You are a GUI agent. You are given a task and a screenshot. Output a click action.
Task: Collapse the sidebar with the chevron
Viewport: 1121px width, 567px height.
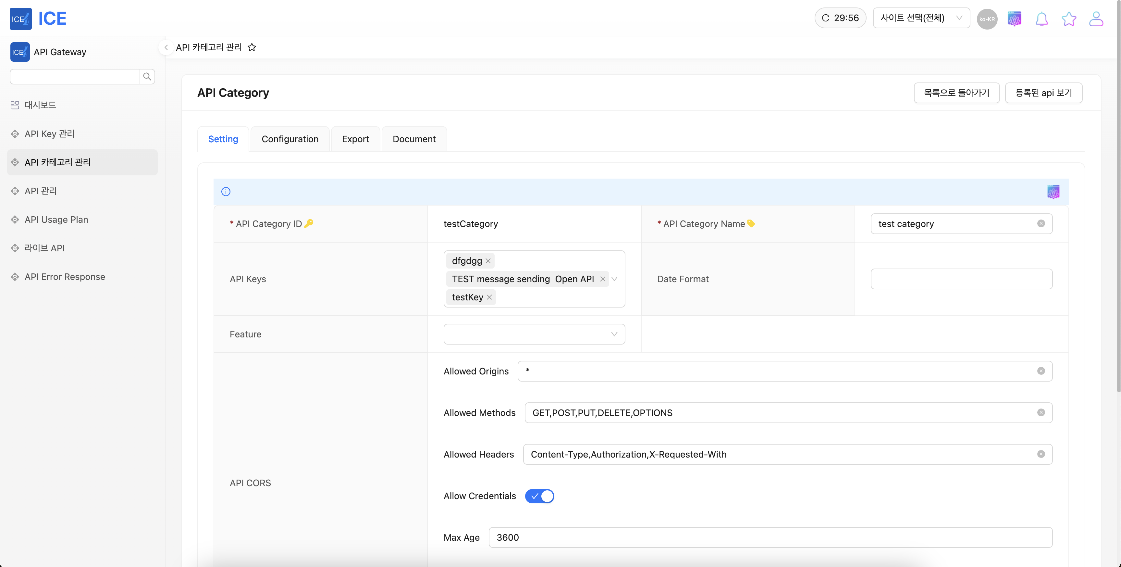tap(166, 47)
